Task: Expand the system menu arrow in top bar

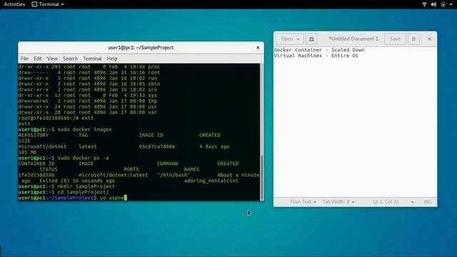Action: [x=451, y=4]
